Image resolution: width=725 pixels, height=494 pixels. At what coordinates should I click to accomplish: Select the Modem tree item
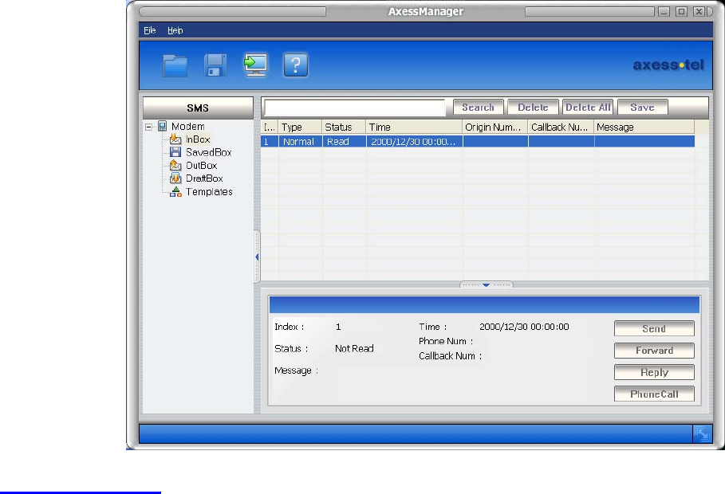(187, 126)
